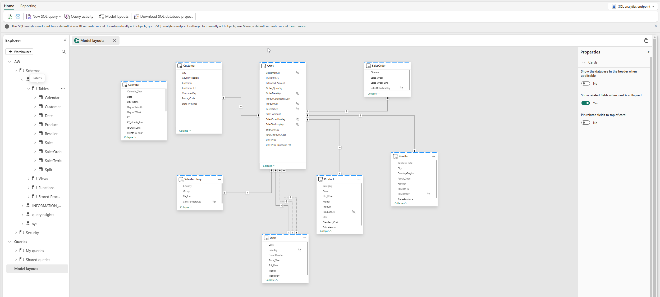The width and height of the screenshot is (660, 297).
Task: Expand the Calendar table in Explorer
Action: coord(35,98)
